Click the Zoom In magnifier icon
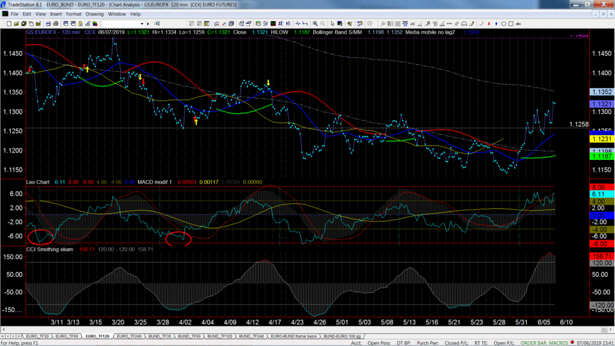615x346 pixels. [315, 23]
